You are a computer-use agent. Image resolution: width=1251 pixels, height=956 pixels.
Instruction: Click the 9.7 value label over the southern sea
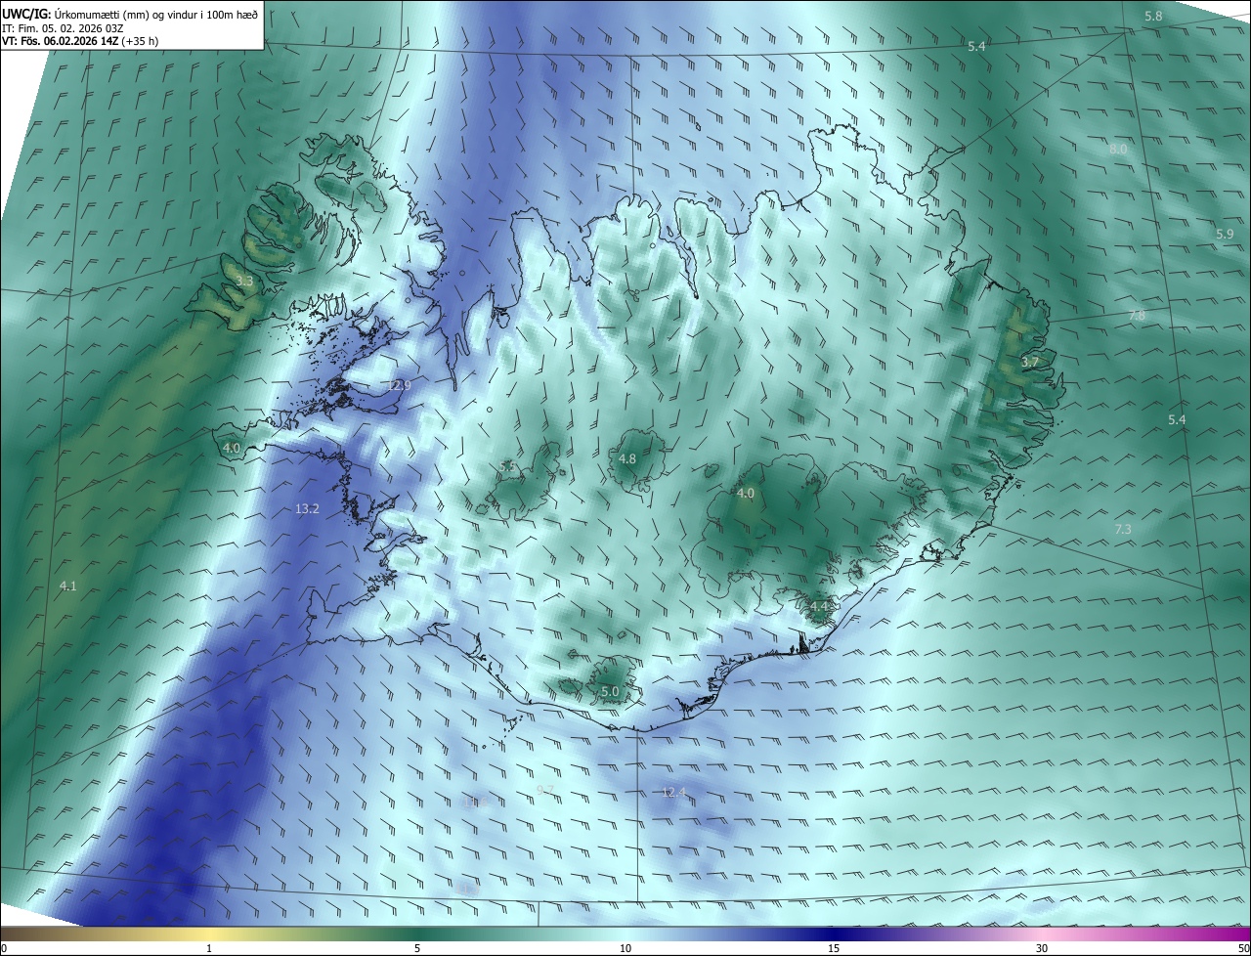tap(545, 790)
